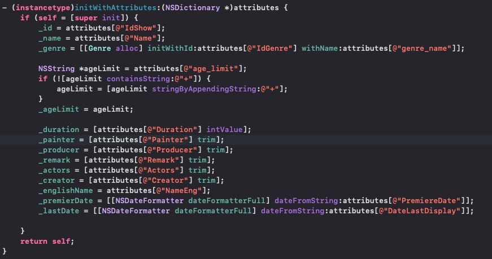The height and width of the screenshot is (259, 492).
Task: Click the initWithAttributes: method name
Action: 117,7
